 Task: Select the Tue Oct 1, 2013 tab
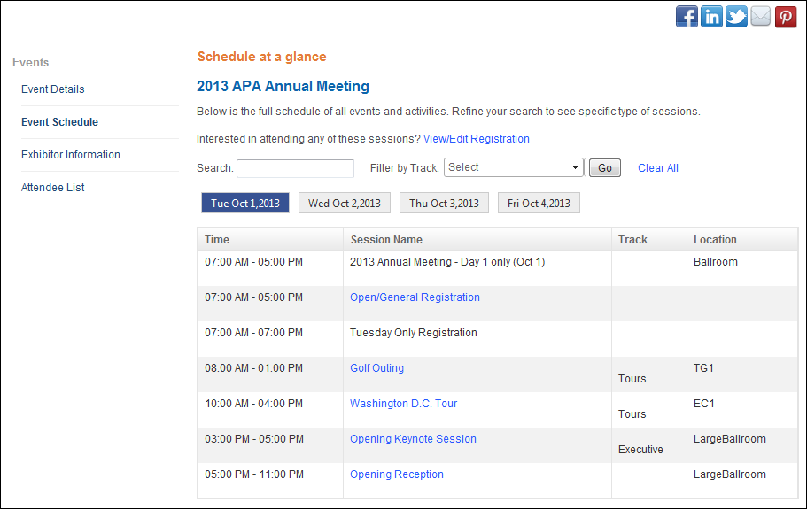(245, 203)
